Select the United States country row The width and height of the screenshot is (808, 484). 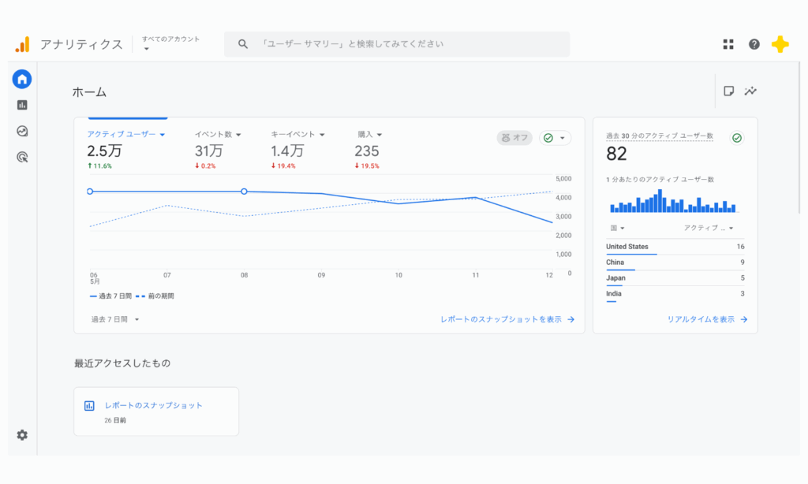(x=675, y=248)
